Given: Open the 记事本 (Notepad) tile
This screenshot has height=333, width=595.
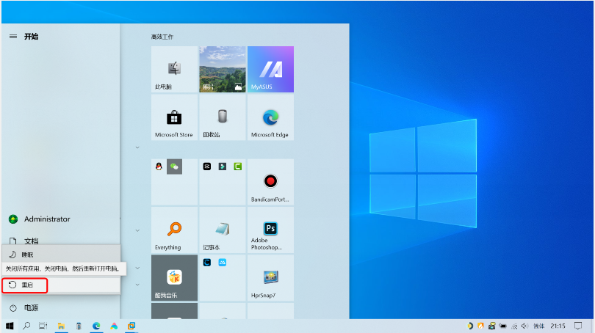Looking at the screenshot, I should tap(222, 230).
